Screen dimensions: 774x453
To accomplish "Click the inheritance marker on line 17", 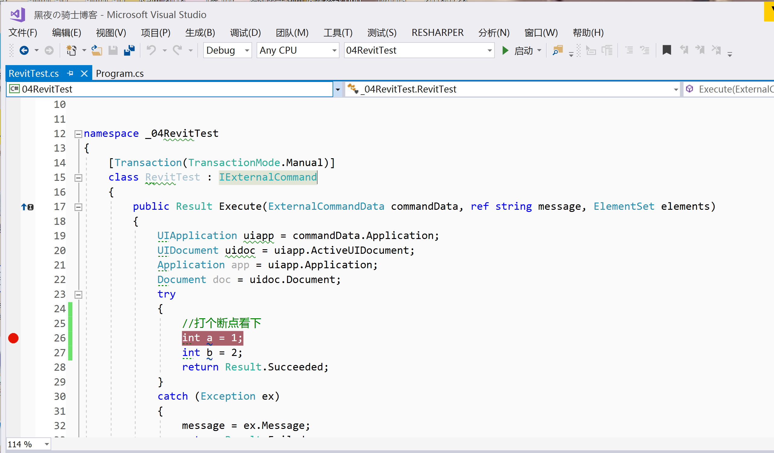I will 27,207.
